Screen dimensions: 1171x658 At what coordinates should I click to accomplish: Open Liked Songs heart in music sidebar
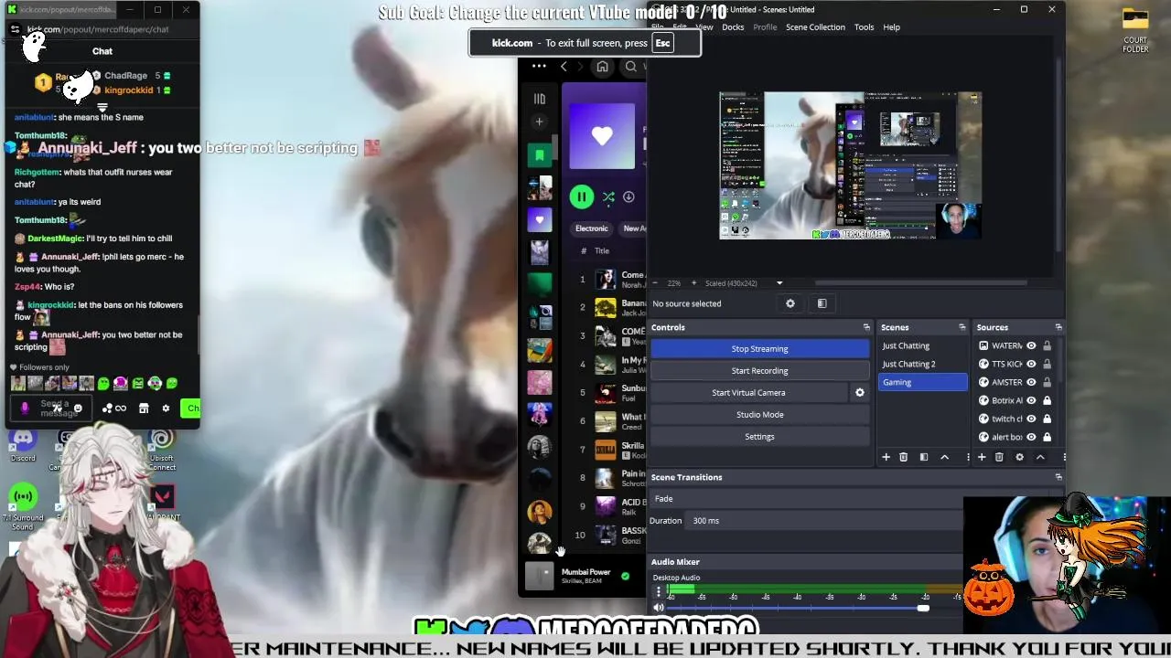point(540,219)
